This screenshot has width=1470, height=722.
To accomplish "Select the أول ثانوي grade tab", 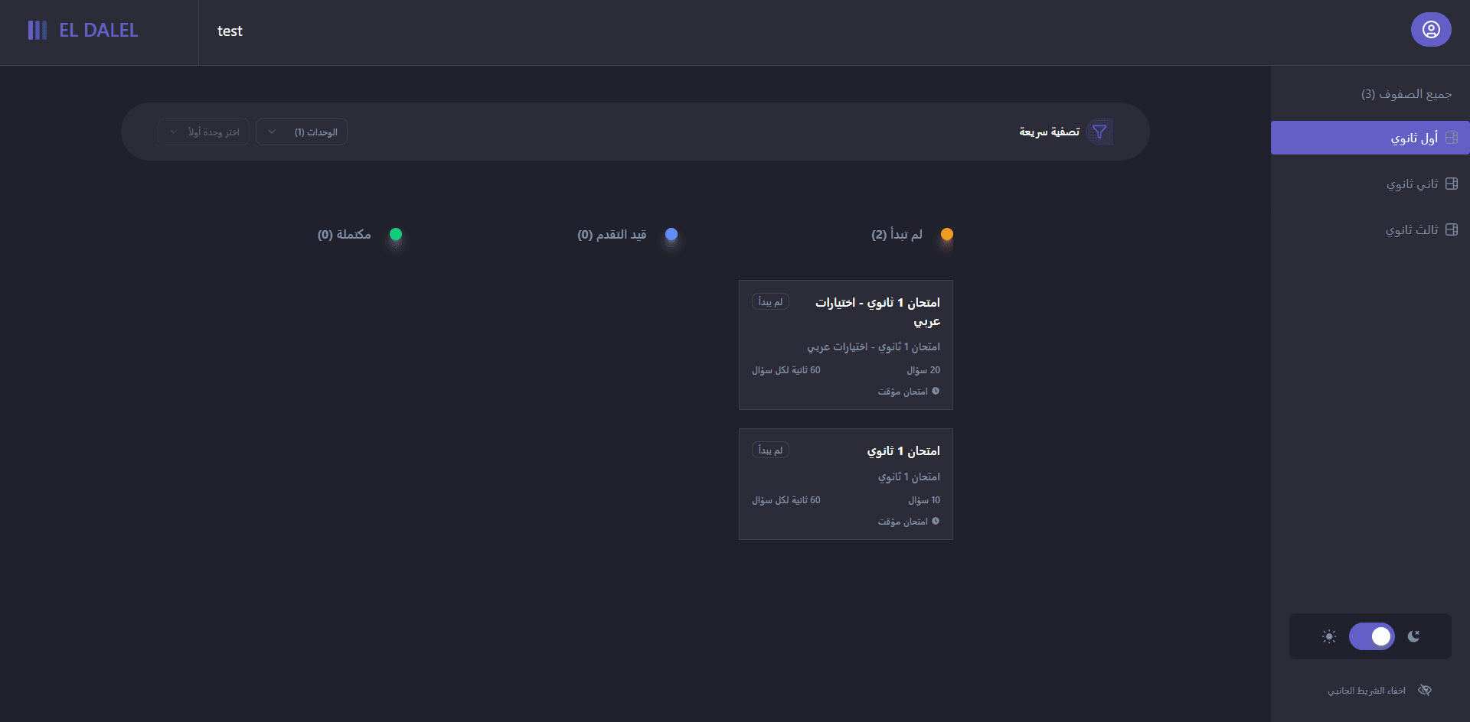I will [1370, 138].
